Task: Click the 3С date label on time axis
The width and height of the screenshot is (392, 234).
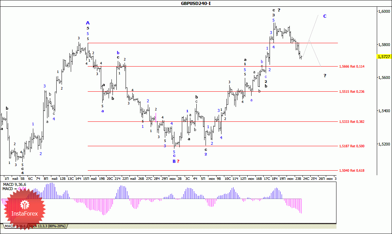Action: [188, 179]
